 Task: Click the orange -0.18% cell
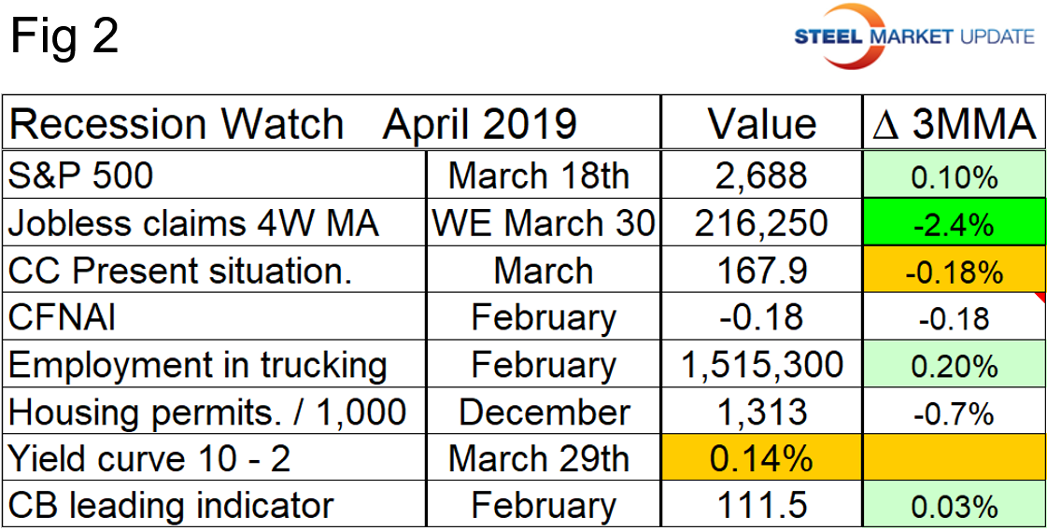952,271
